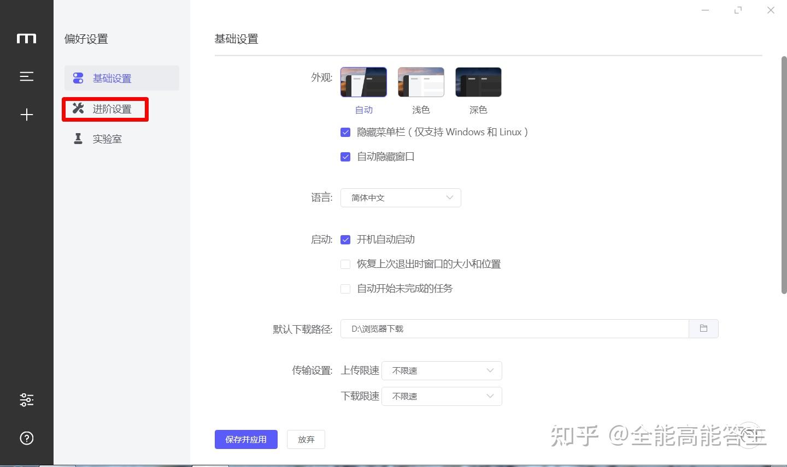Click the 实验室 flask icon

tap(78, 139)
